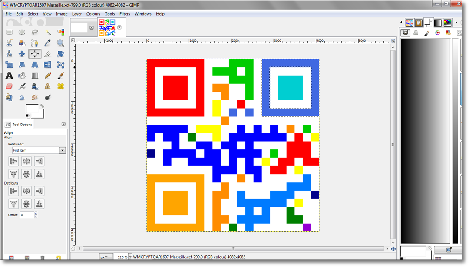Align top edge of target
469x267 pixels.
(x=13, y=174)
